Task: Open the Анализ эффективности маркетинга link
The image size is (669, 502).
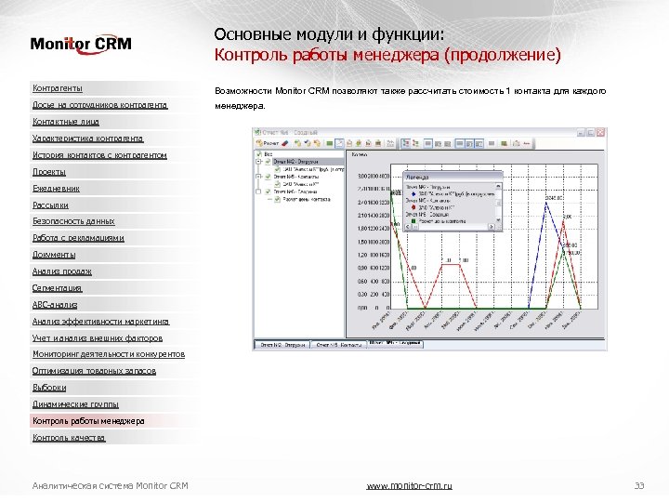Action: (x=100, y=322)
